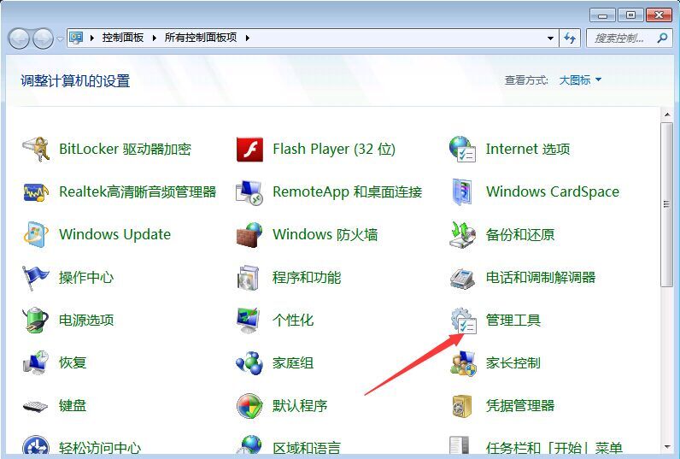Viewport: 680px width, 459px height.
Task: Click the refresh button beside address bar
Action: (570, 38)
